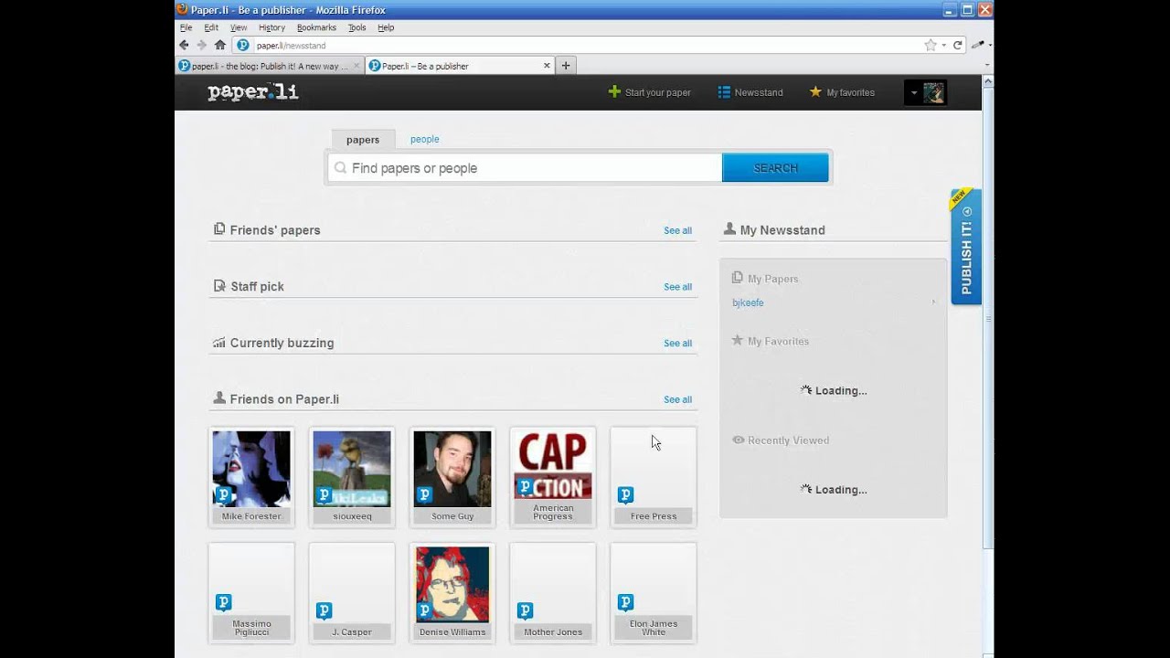Click the Staff pick section icon
Screen dimensions: 1170x658
pyautogui.click(x=219, y=286)
